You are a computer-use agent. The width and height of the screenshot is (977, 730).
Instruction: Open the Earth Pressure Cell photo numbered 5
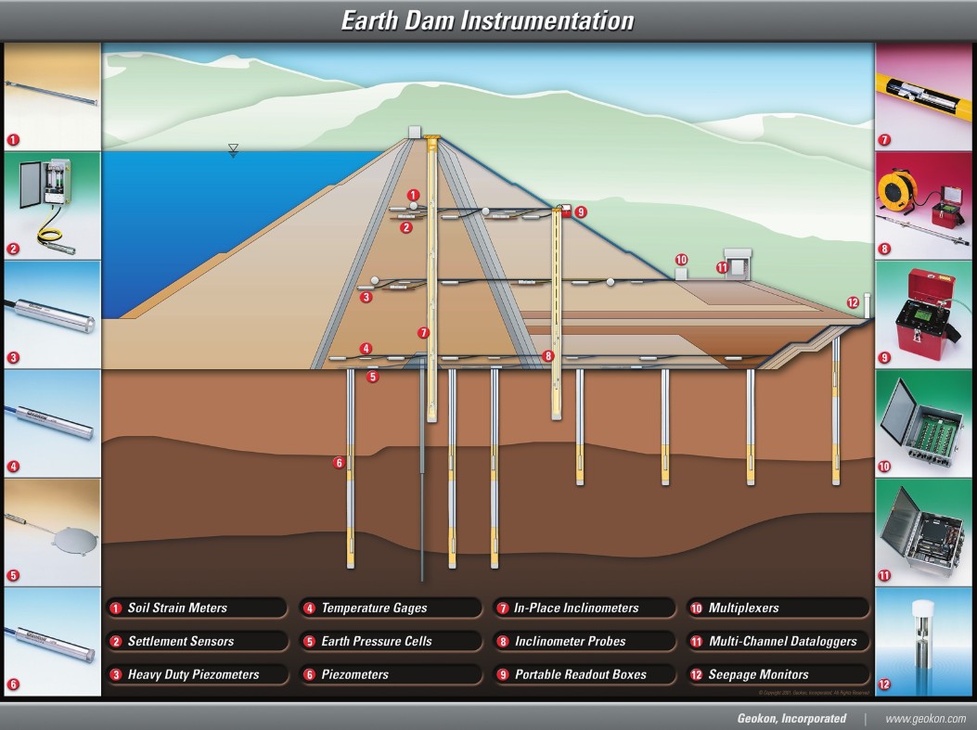point(52,532)
